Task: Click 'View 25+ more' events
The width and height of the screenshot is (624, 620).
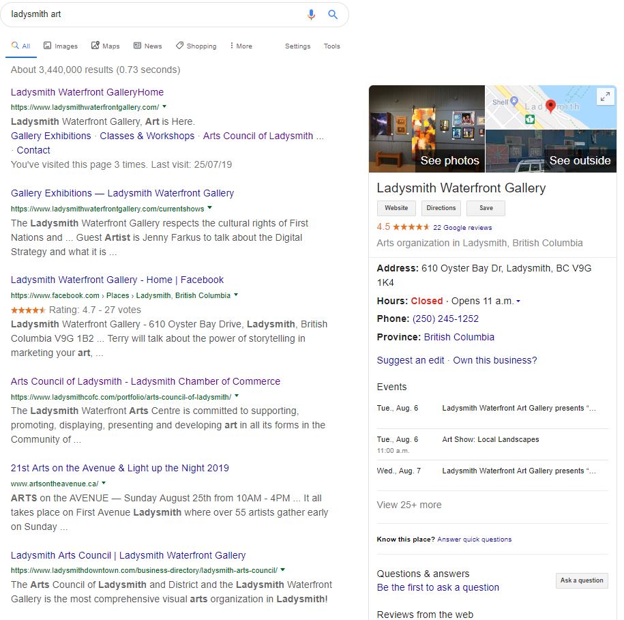Action: tap(409, 505)
